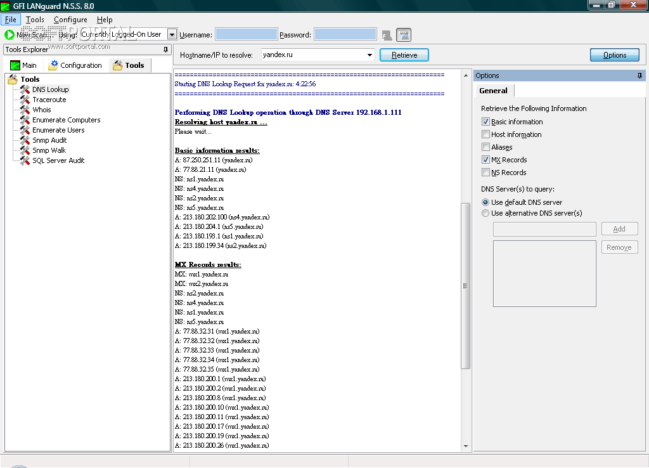Open the Configure menu
The height and width of the screenshot is (468, 649).
70,20
